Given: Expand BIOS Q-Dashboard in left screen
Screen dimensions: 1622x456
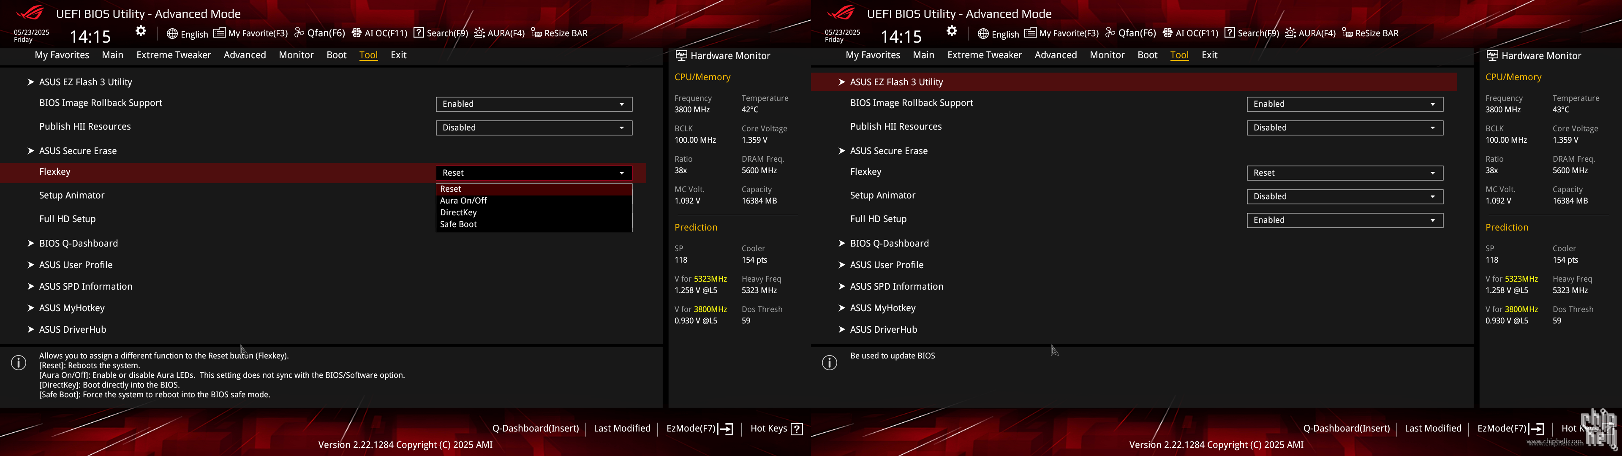Looking at the screenshot, I should [x=79, y=244].
